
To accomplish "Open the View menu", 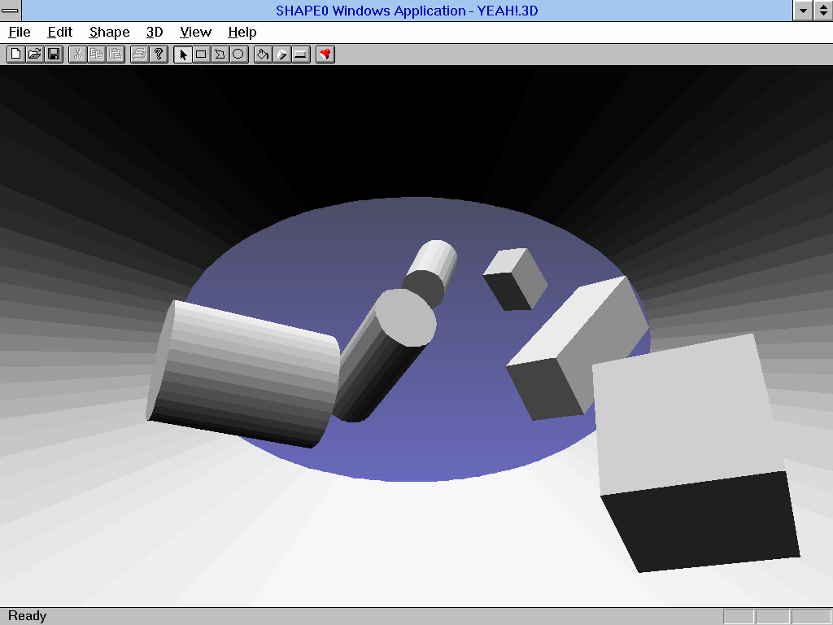I will tap(195, 33).
